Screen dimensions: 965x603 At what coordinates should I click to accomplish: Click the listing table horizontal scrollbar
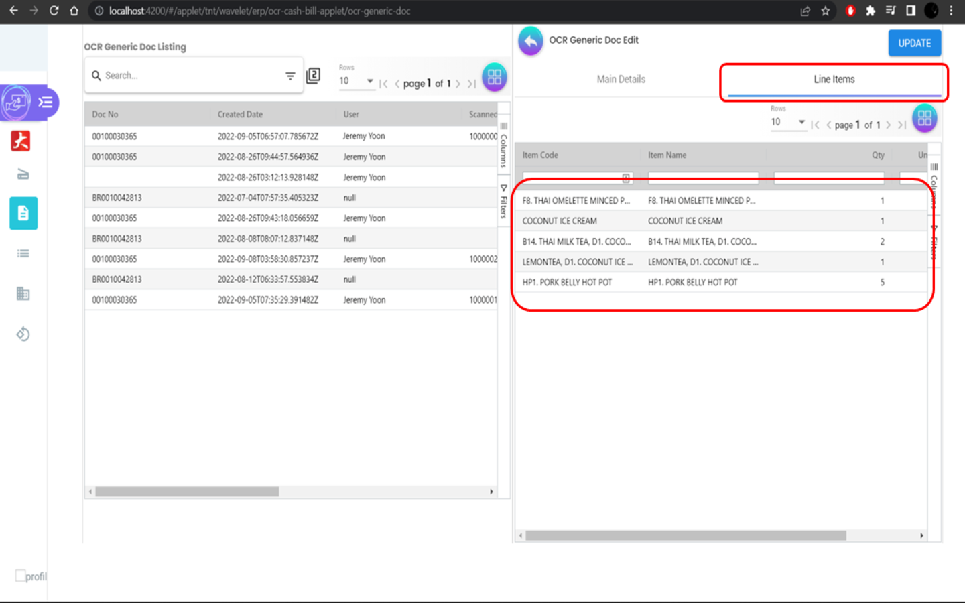(187, 492)
